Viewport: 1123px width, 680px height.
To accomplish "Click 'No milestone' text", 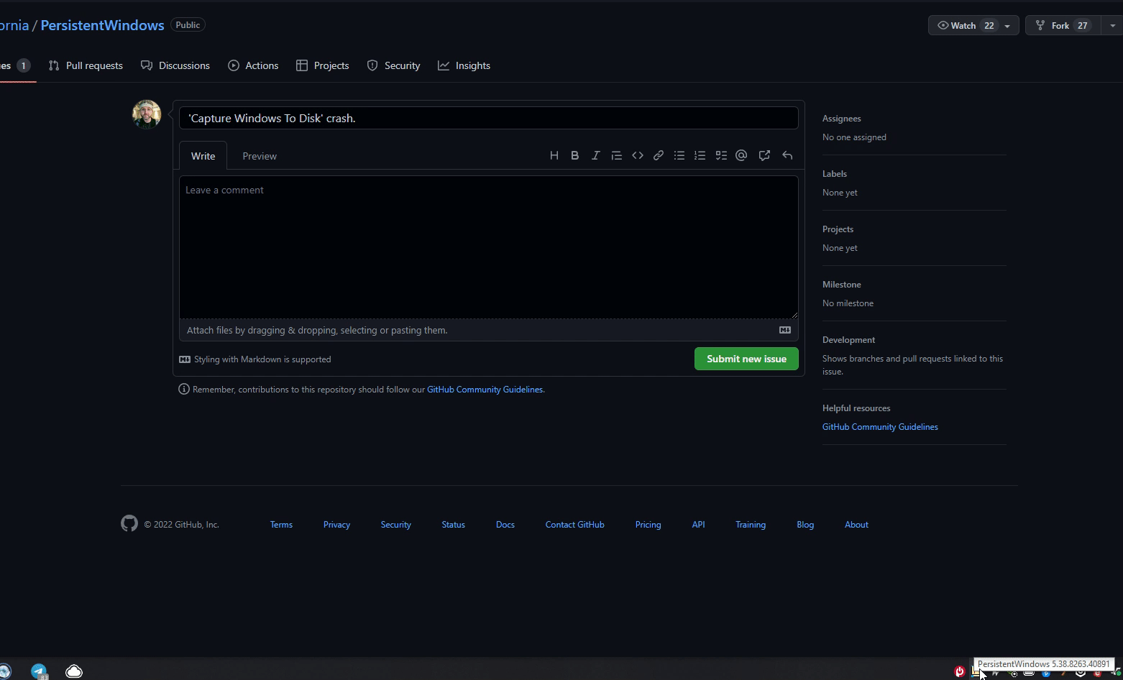I will (848, 303).
